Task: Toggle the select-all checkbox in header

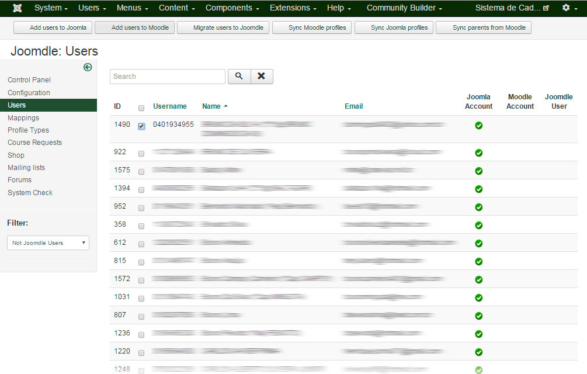Action: (x=141, y=108)
